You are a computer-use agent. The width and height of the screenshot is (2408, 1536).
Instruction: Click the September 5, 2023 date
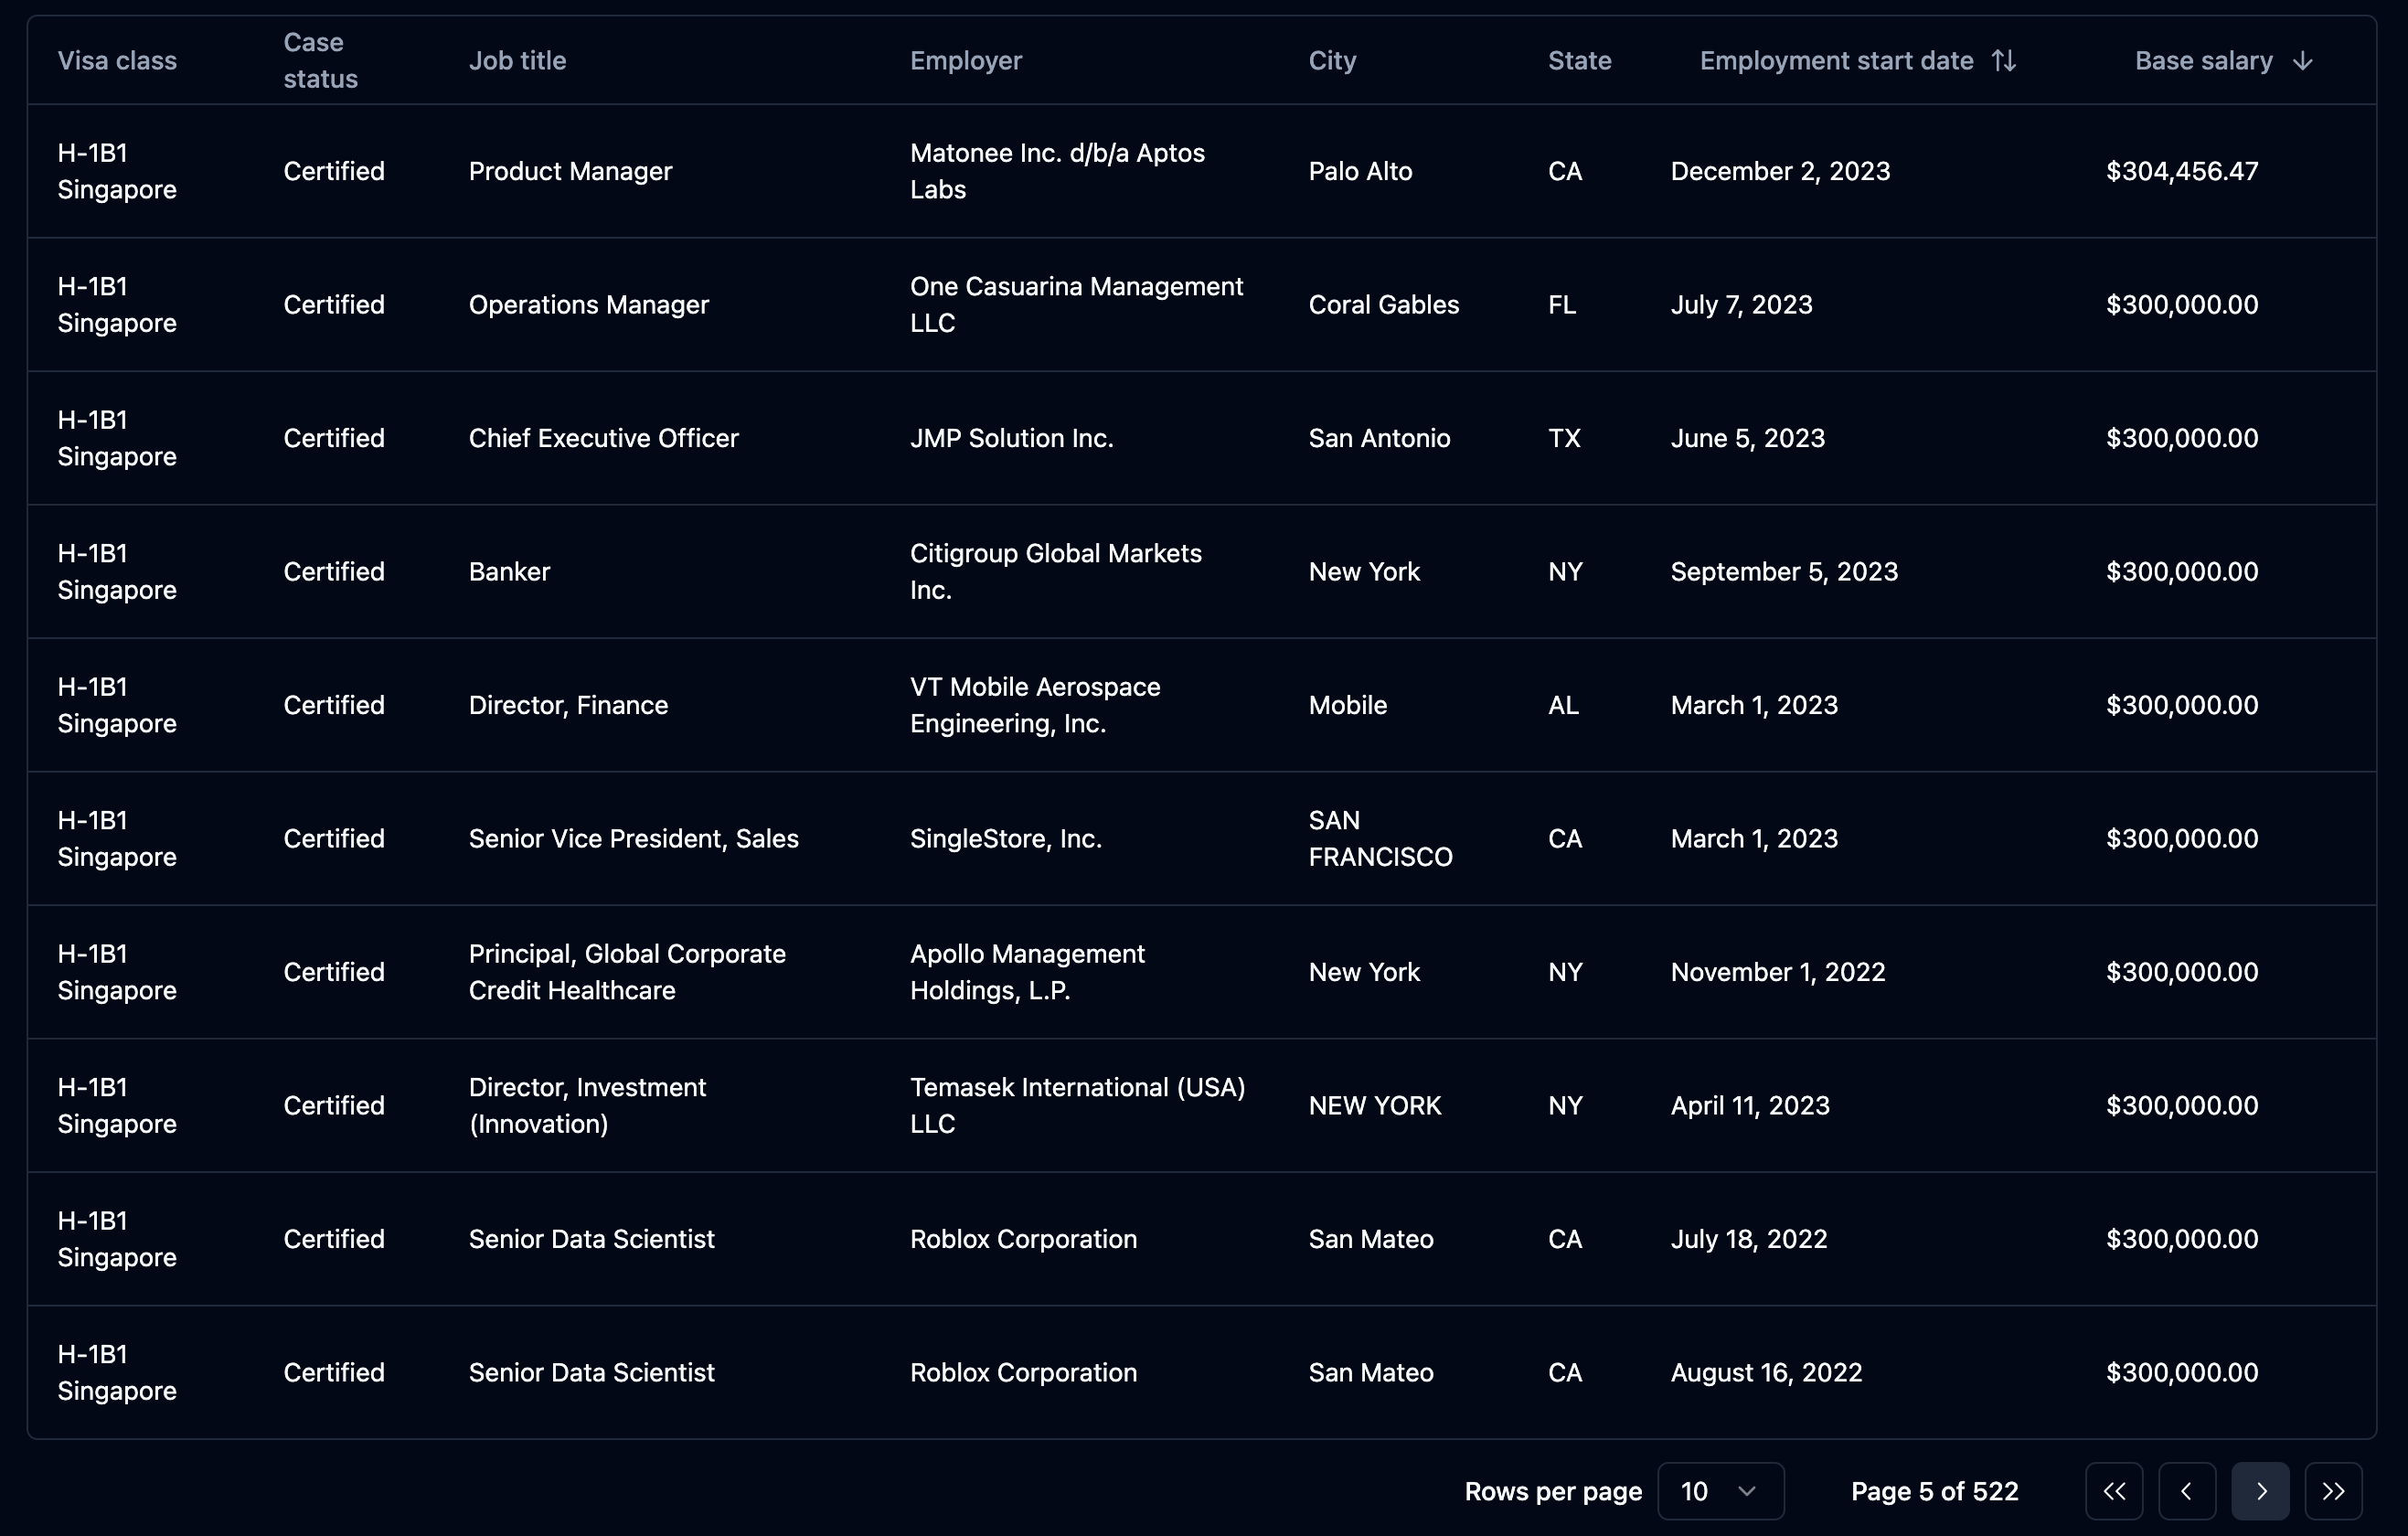click(x=1784, y=572)
